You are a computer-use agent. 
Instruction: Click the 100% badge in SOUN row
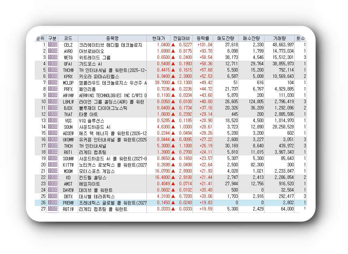click(x=53, y=127)
